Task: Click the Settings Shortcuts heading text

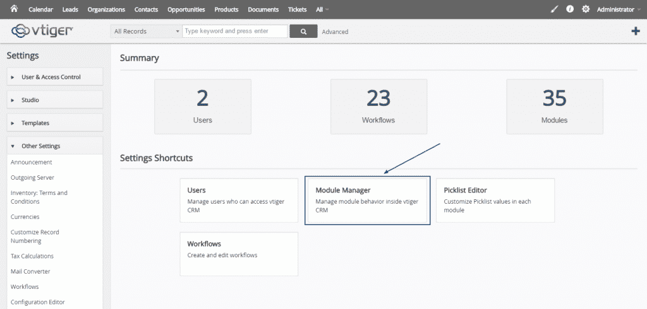Action: point(157,158)
